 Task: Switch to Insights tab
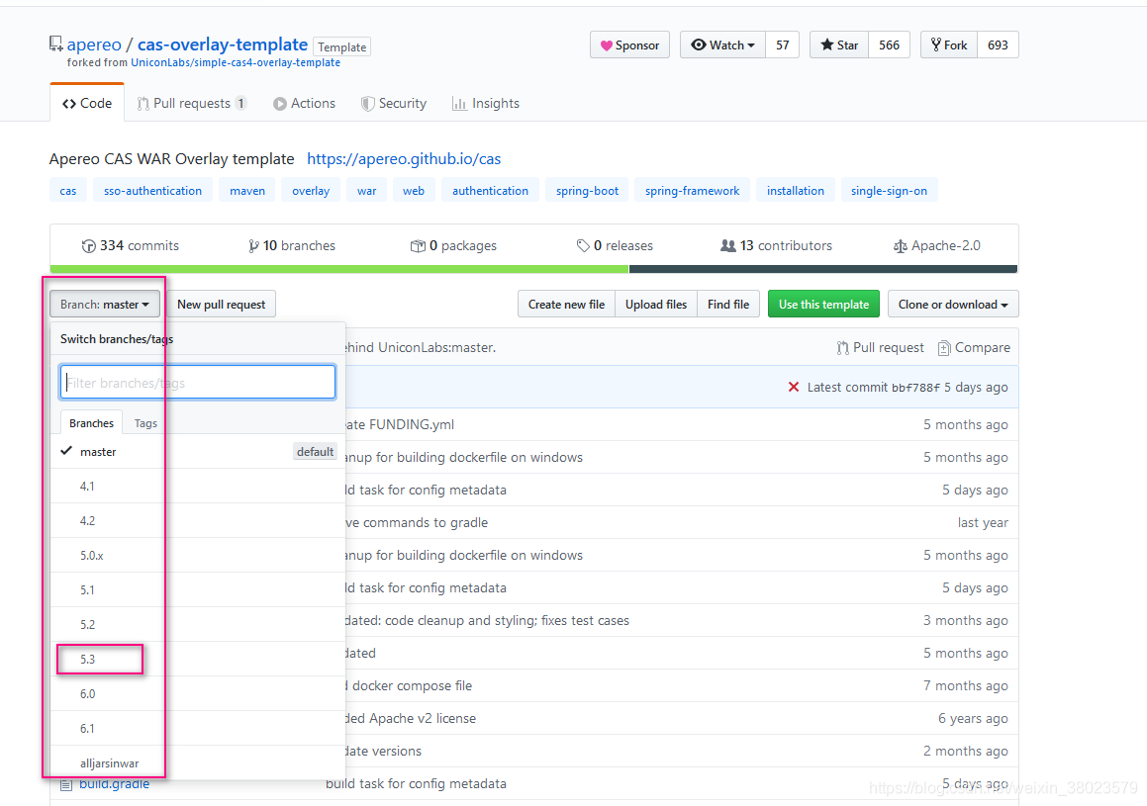click(486, 103)
